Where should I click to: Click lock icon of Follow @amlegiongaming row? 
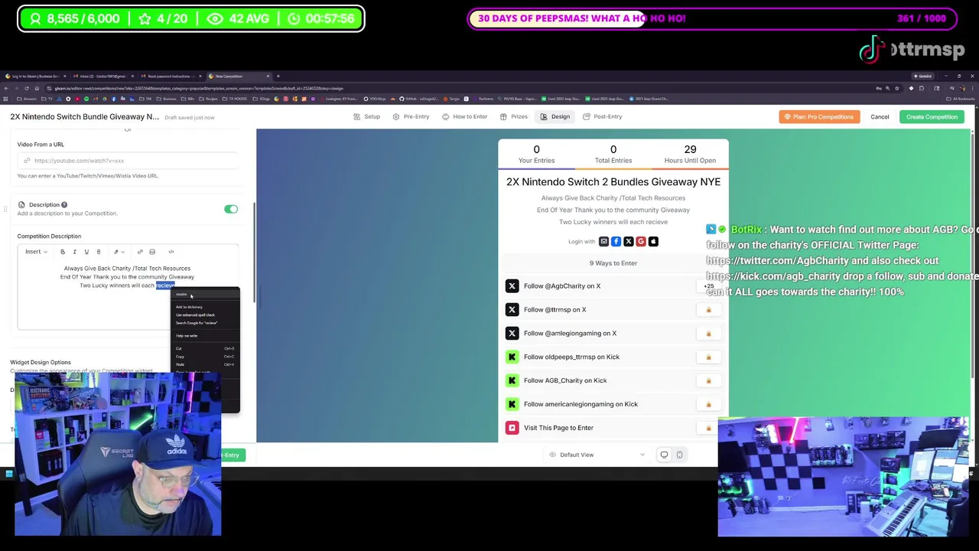pos(708,334)
